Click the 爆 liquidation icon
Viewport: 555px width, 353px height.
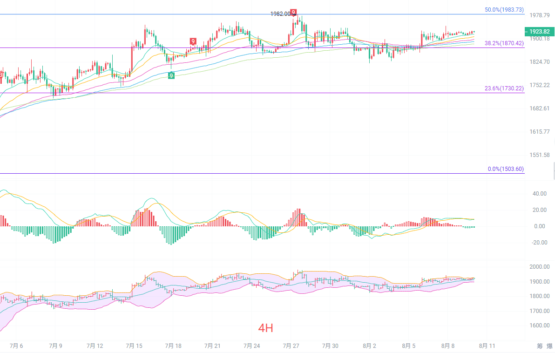(550, 346)
